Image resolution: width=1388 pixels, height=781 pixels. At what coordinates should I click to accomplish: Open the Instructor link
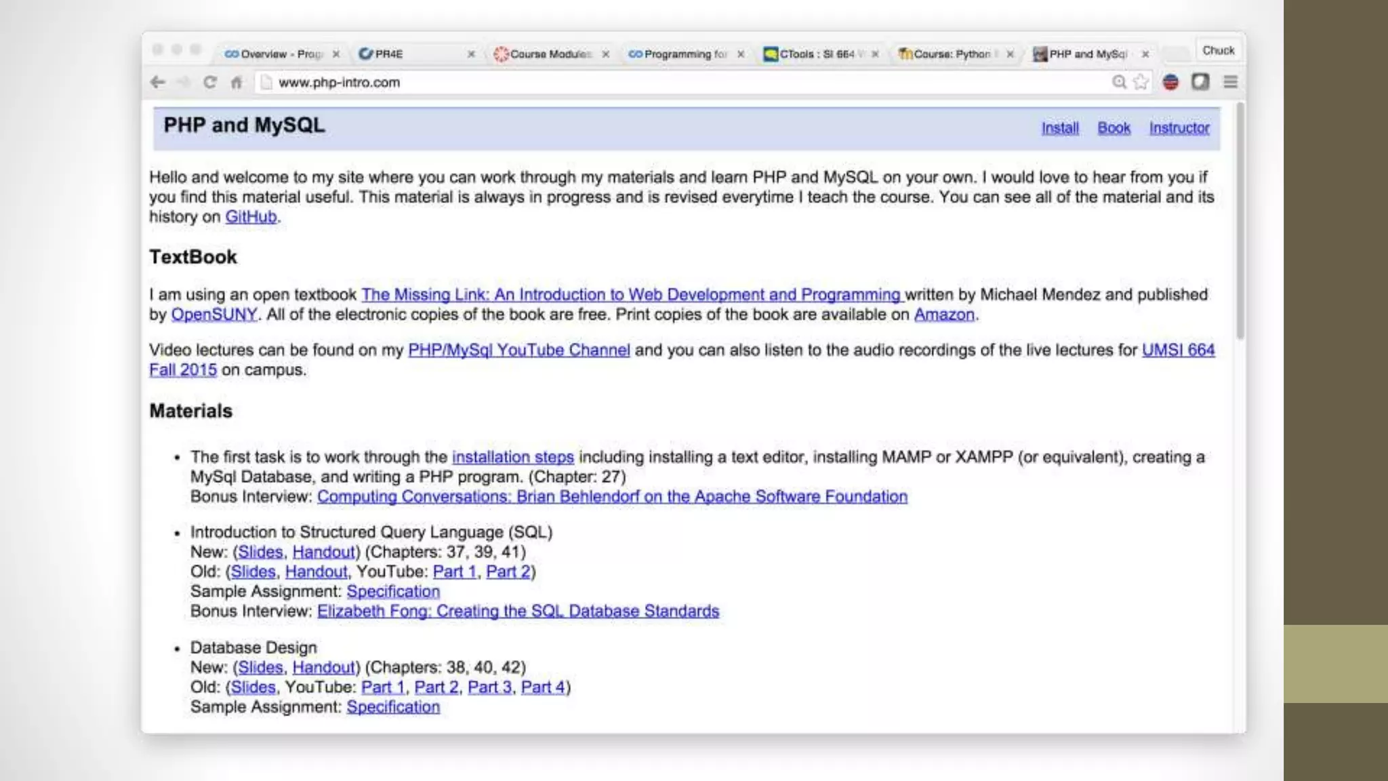coord(1179,128)
